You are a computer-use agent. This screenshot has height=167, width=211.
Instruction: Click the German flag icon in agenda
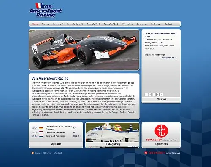pos(41,128)
